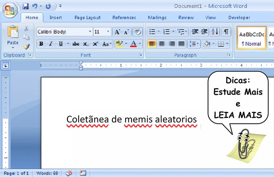Increase the paragraph indent
The image size is (274, 177).
click(204, 32)
